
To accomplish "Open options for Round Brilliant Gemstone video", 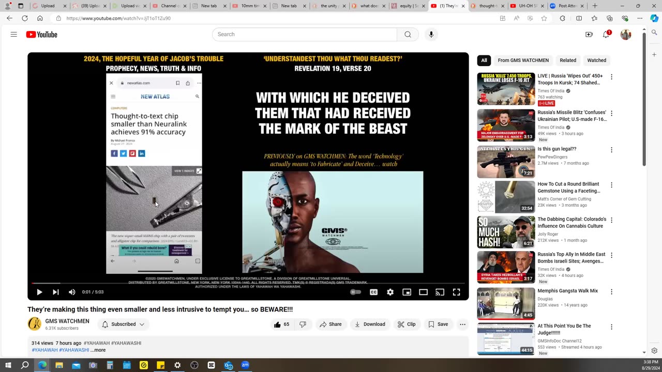I will tap(611, 185).
